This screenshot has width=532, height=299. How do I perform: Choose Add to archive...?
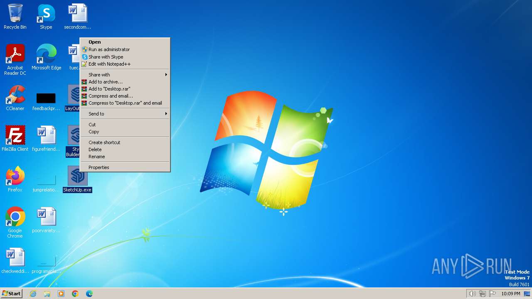pyautogui.click(x=125, y=82)
